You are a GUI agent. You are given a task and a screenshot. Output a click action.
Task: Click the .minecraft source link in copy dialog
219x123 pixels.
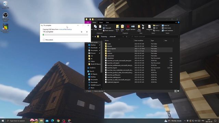point(62,29)
